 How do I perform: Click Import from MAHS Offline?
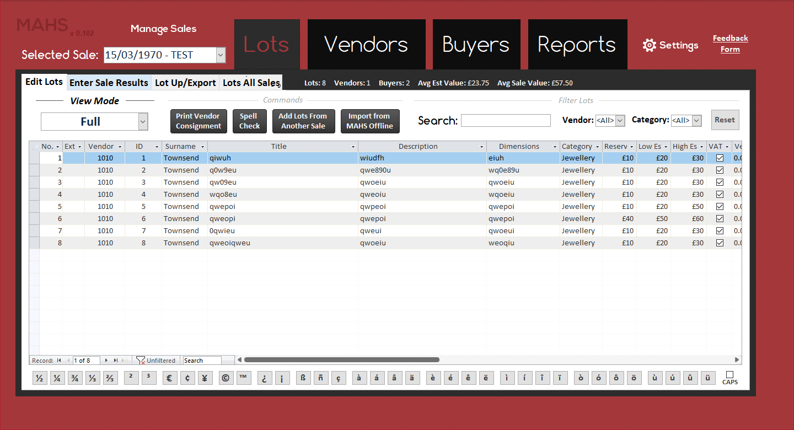click(x=370, y=121)
